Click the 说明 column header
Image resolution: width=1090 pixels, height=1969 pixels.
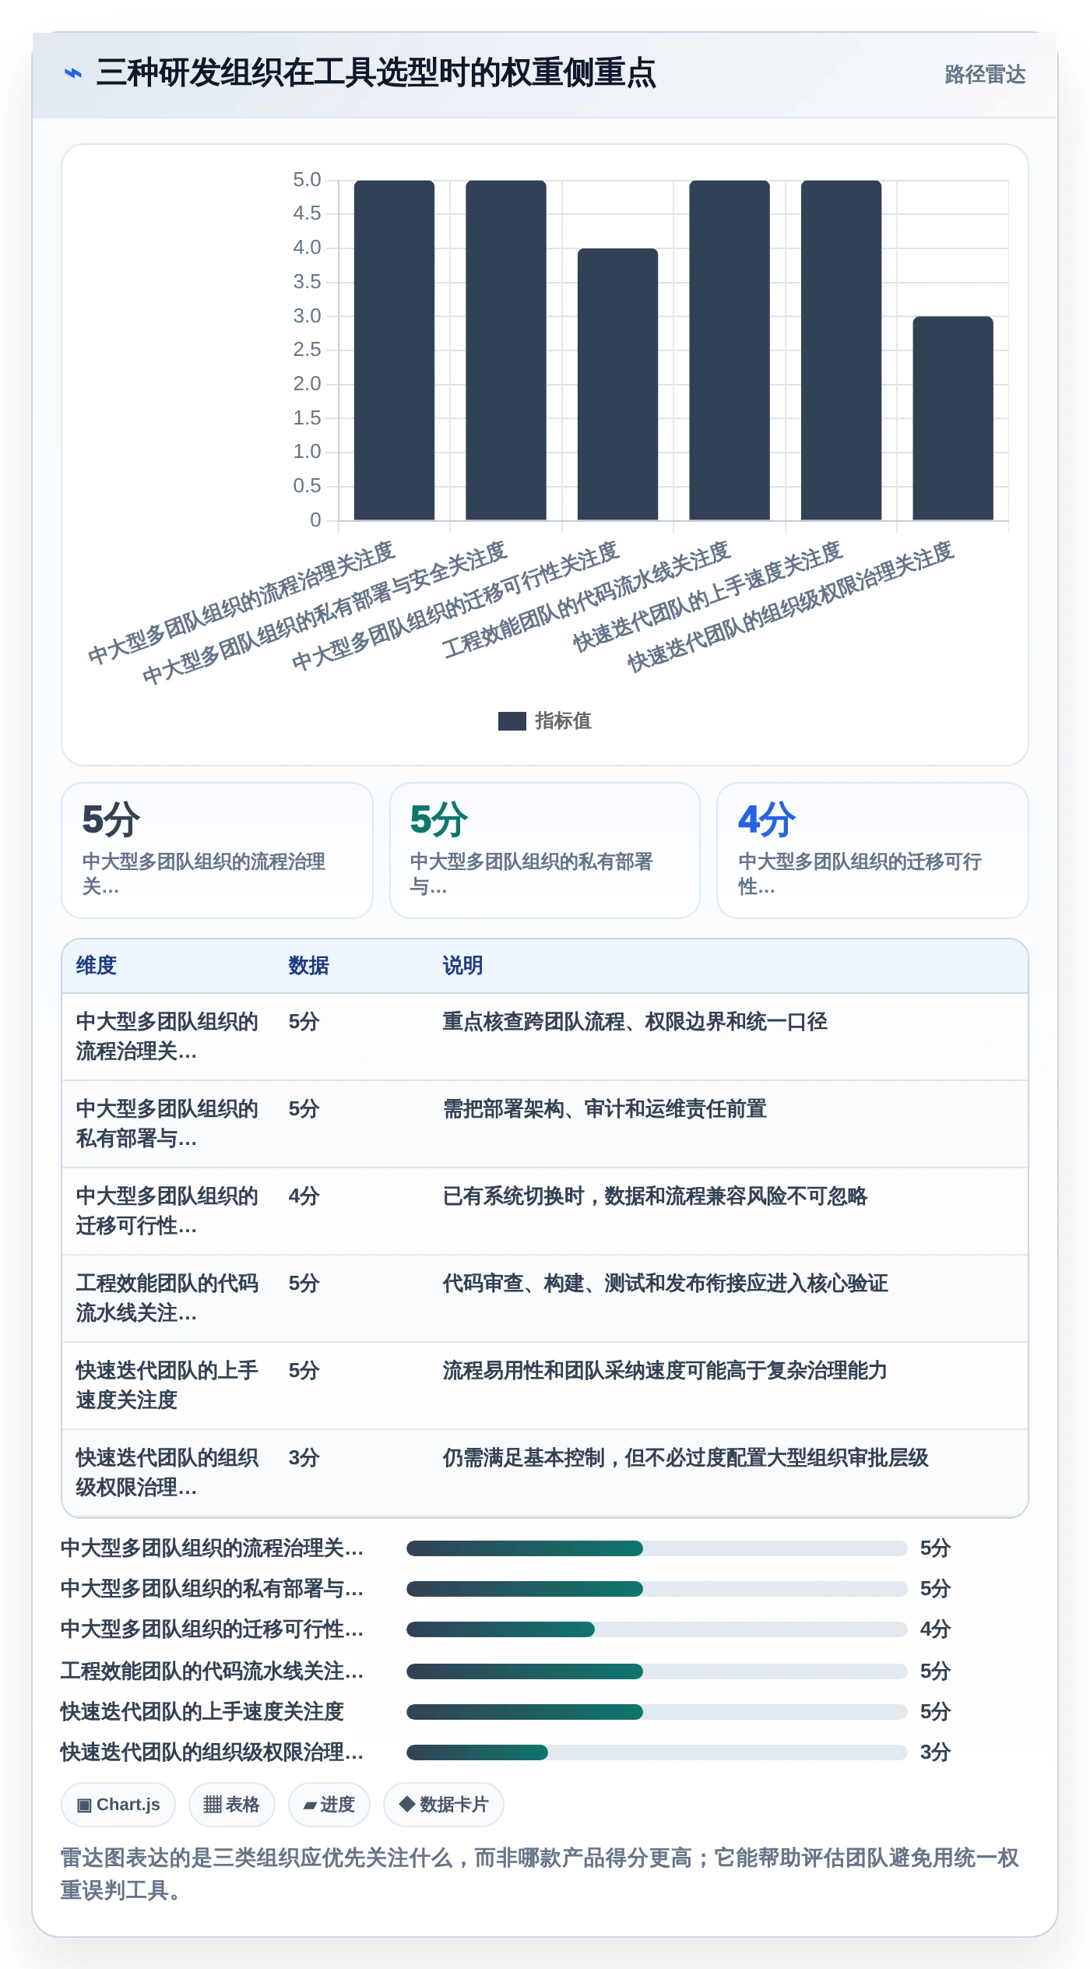tap(463, 966)
